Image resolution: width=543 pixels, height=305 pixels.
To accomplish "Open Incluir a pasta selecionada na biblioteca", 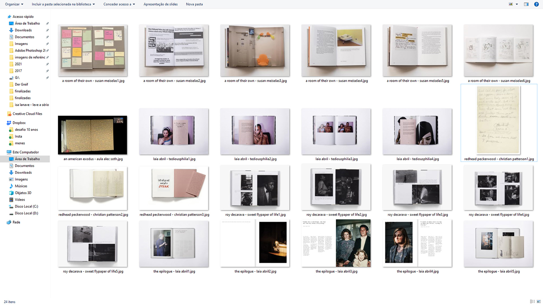I will click(63, 4).
